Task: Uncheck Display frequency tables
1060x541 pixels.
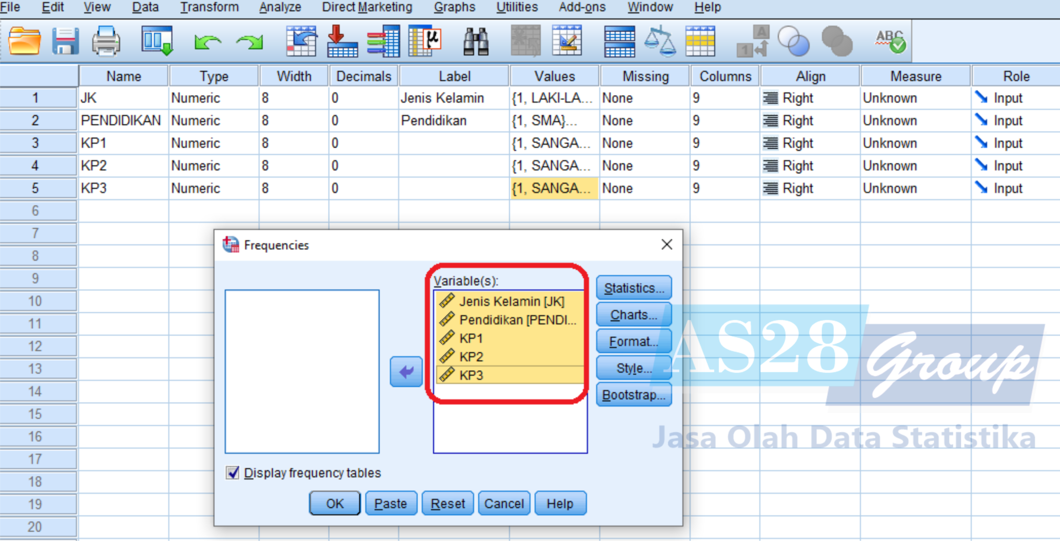Action: pos(232,473)
